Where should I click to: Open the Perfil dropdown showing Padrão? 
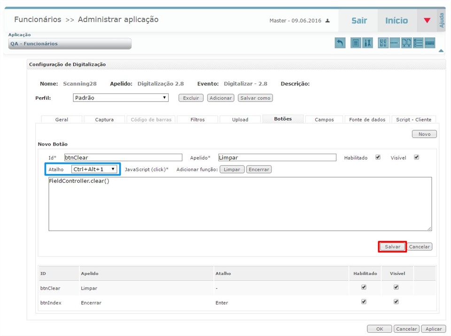pos(121,98)
